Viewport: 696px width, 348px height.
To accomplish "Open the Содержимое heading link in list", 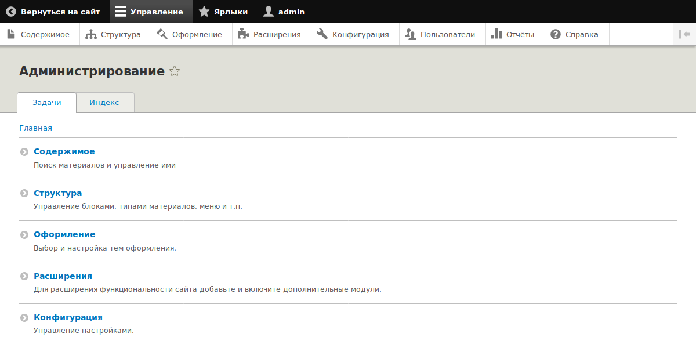I will coord(64,152).
